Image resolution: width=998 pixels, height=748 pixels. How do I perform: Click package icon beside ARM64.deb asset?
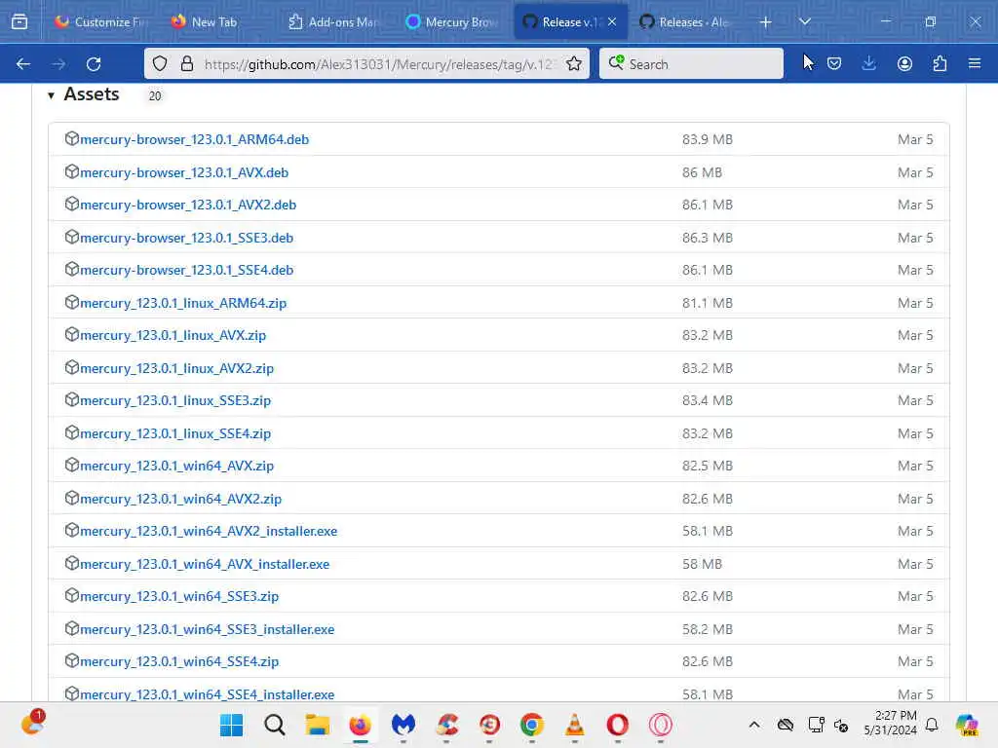click(72, 138)
